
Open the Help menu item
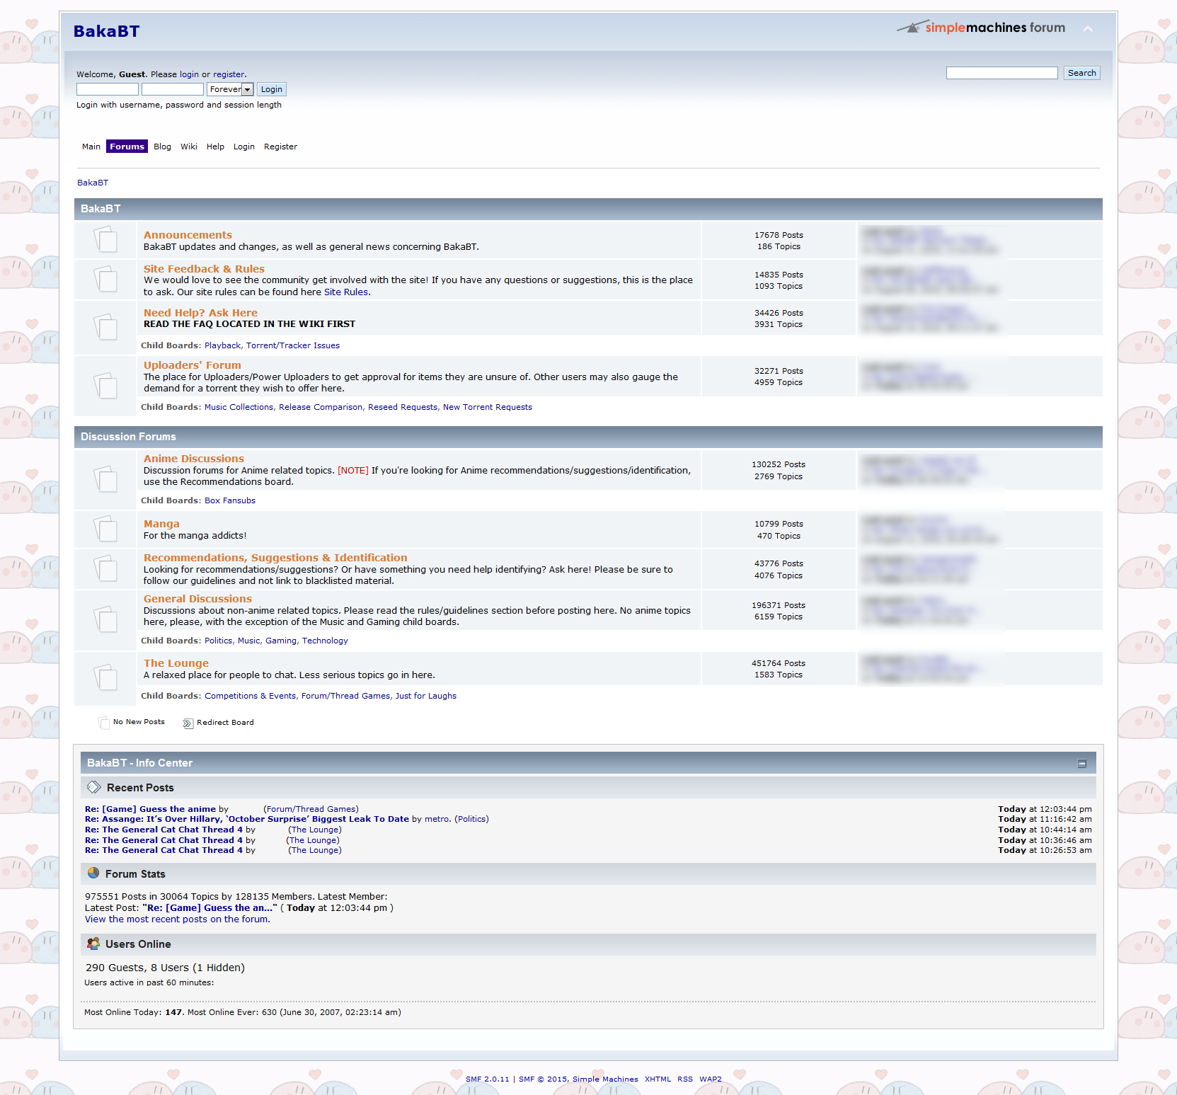click(215, 147)
